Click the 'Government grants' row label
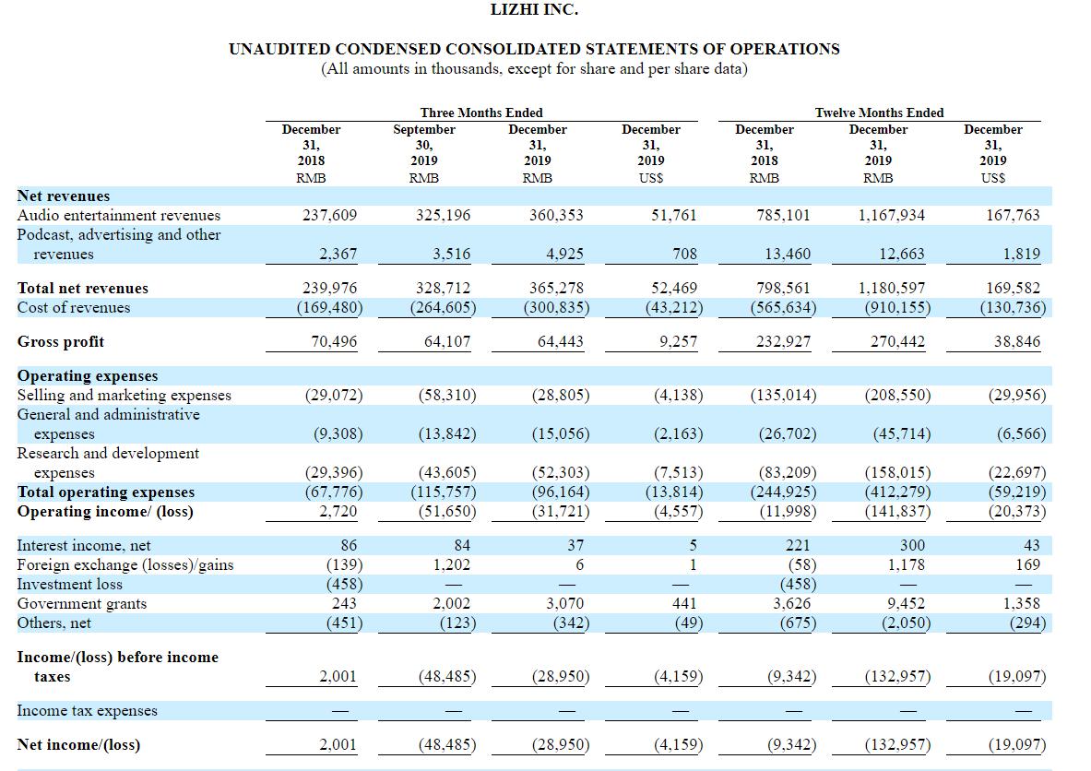Screen dimensions: 1091x771 pyautogui.click(x=82, y=604)
